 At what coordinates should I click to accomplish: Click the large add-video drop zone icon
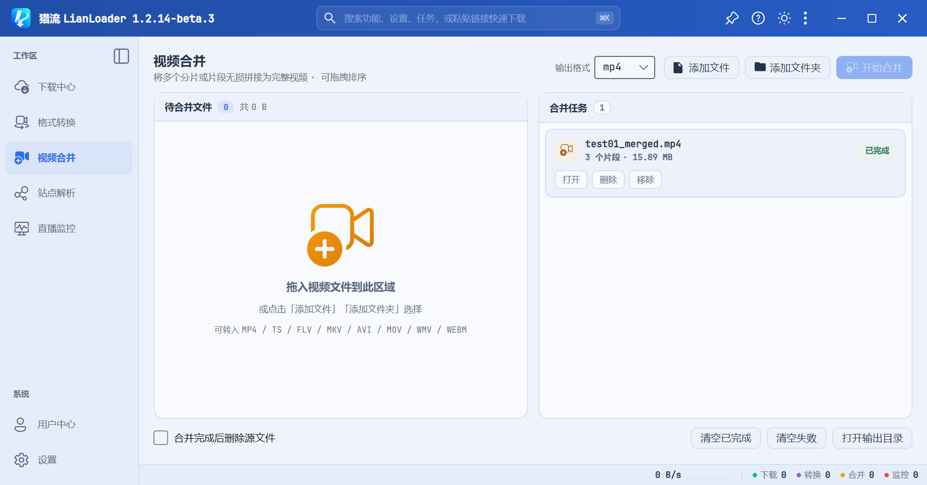click(340, 235)
